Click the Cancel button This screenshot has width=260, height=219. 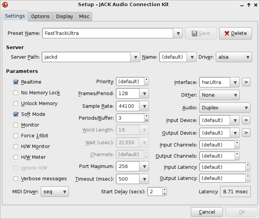point(207,212)
